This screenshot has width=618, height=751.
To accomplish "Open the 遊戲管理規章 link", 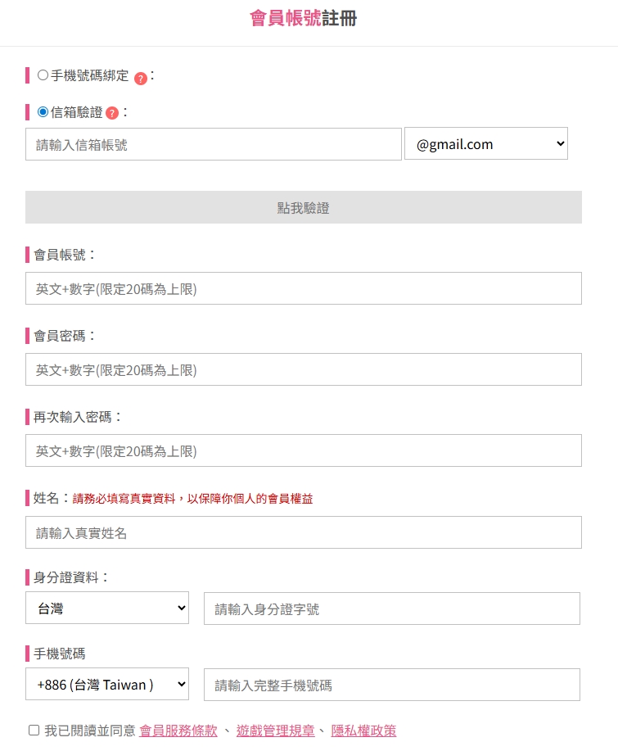I will click(275, 731).
